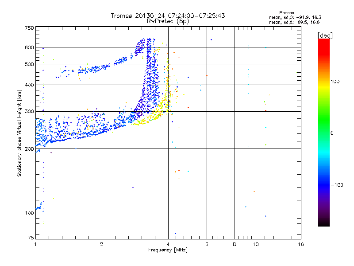Click the y-axis tick label '200'

(29, 149)
